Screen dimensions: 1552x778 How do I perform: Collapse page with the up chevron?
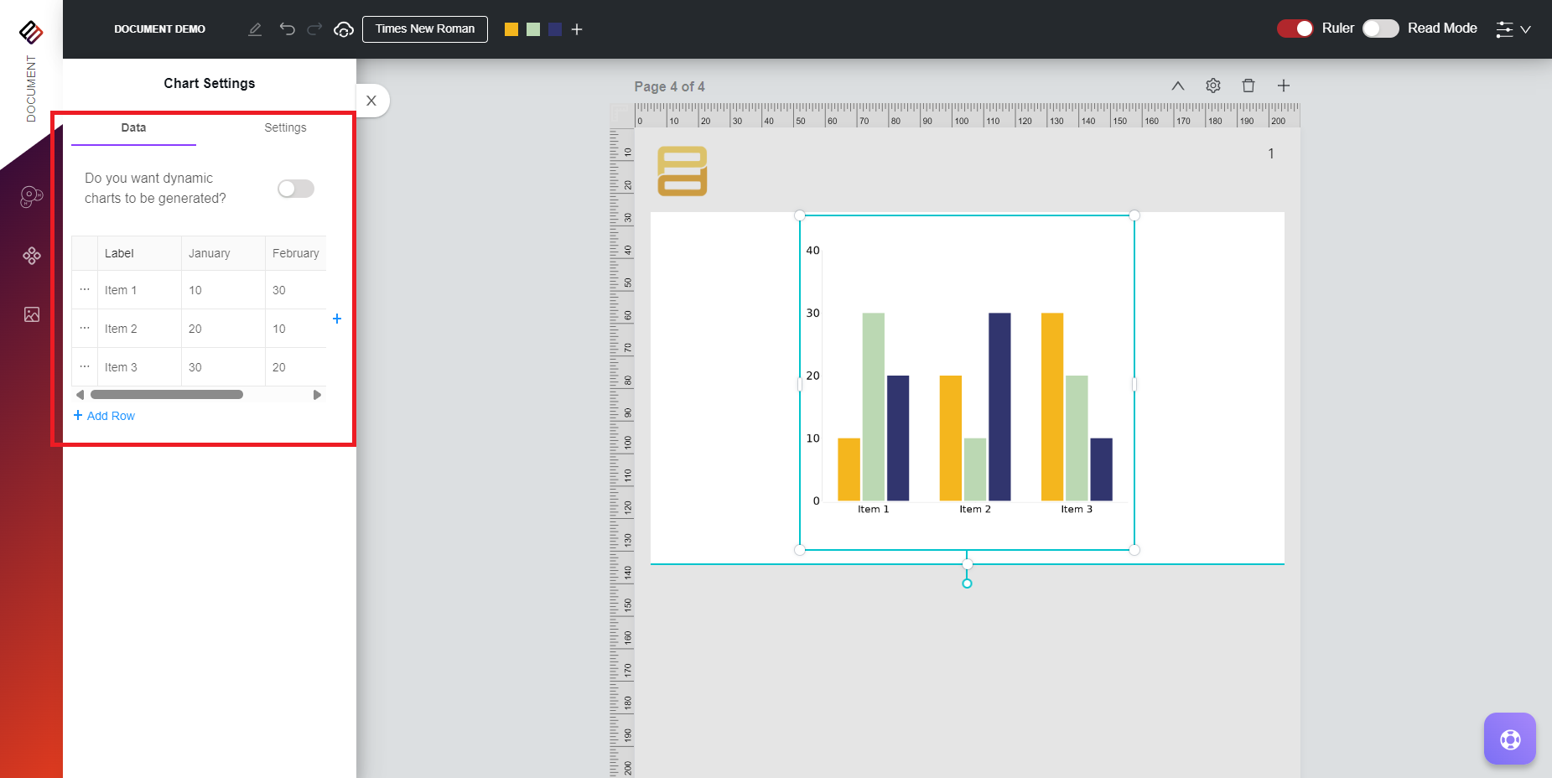click(1177, 86)
